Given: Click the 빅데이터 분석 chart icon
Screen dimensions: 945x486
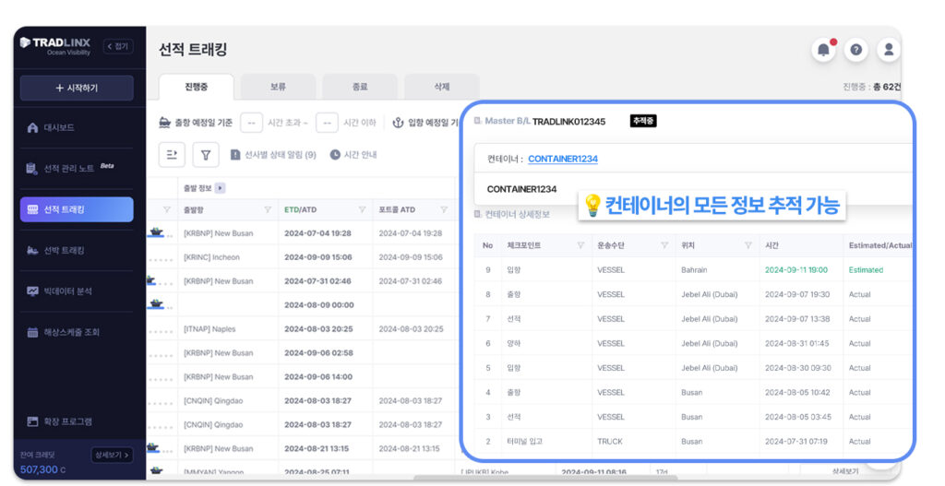Looking at the screenshot, I should 32,291.
